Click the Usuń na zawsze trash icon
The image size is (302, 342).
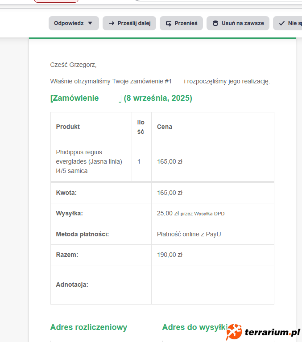click(215, 23)
